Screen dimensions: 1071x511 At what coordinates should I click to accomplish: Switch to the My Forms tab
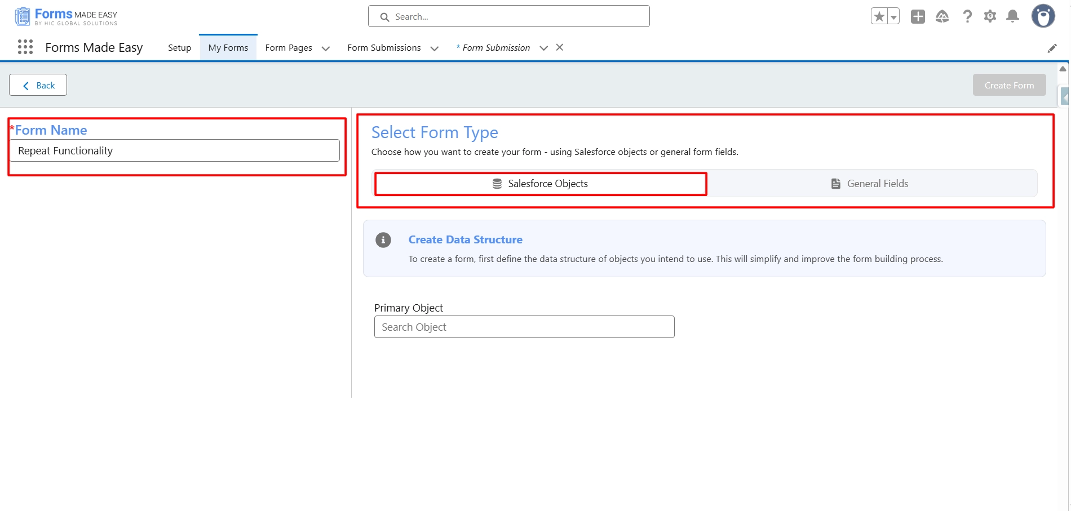pos(228,48)
